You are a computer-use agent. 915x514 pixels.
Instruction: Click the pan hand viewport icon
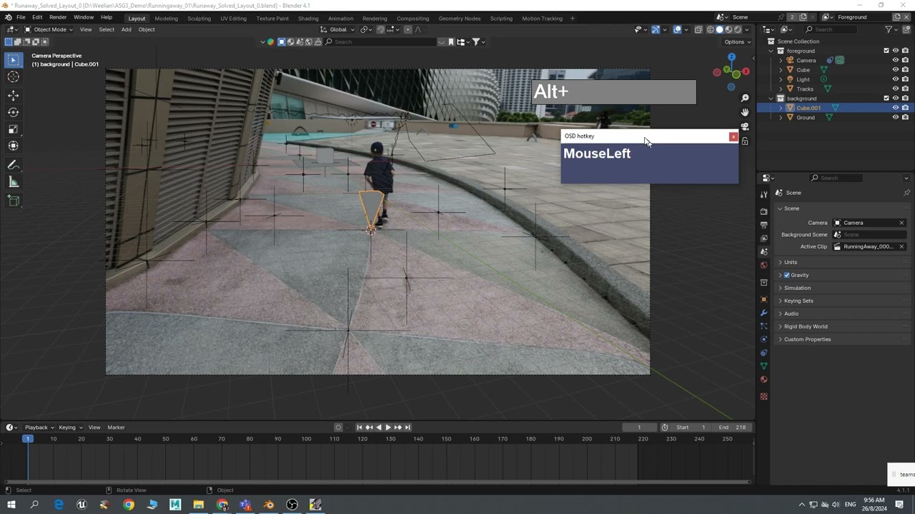(x=745, y=112)
